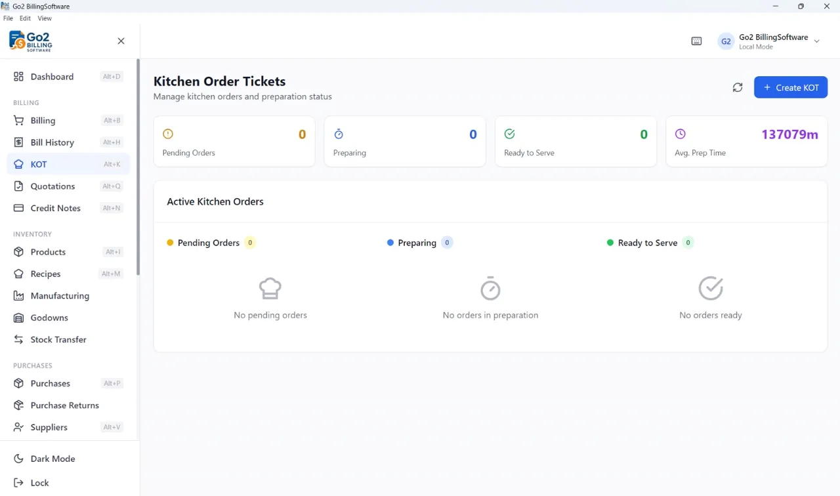This screenshot has height=496, width=840.
Task: Click the KOT chef hat sidebar icon
Action: 18,164
